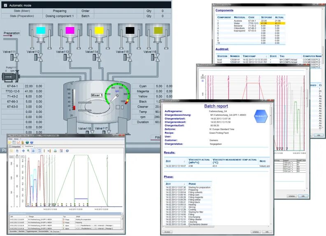The height and width of the screenshot is (236, 326).
Task: Click the trend chart icon in Data View toolbar
Action: pyautogui.click(x=18, y=142)
